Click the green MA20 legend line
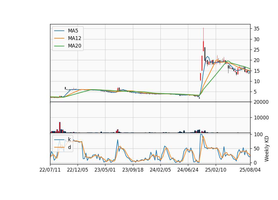278x200 pixels. click(59, 46)
